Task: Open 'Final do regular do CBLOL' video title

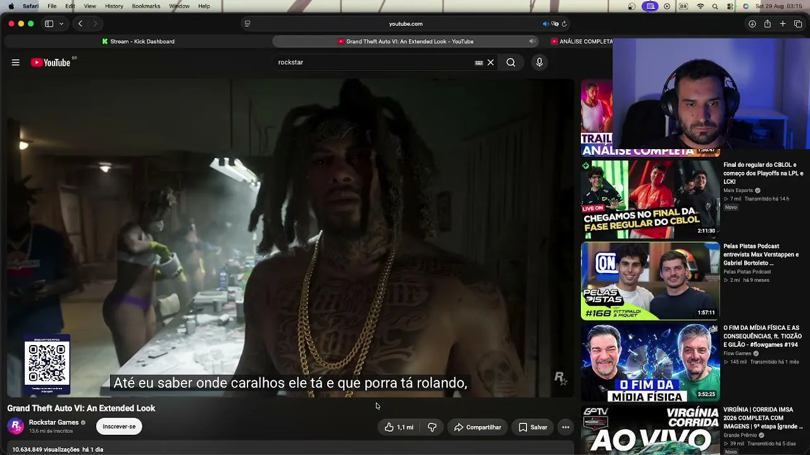Action: click(x=763, y=173)
